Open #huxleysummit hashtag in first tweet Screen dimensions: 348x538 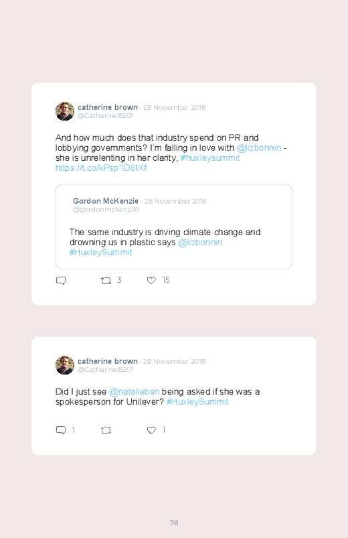[x=210, y=158]
